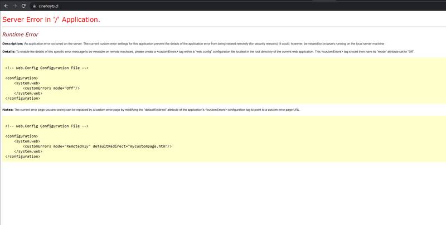Click the browser back arrow
The height and width of the screenshot is (225, 446).
[6, 5]
